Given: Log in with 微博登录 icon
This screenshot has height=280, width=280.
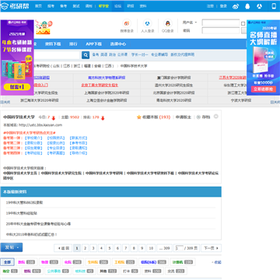Looking at the screenshot, I should click(x=127, y=23).
